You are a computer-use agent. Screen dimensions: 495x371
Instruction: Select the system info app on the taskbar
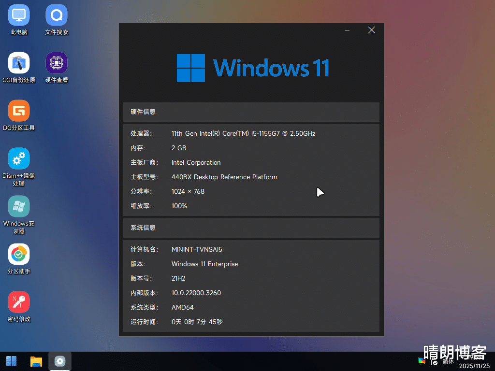click(x=60, y=361)
